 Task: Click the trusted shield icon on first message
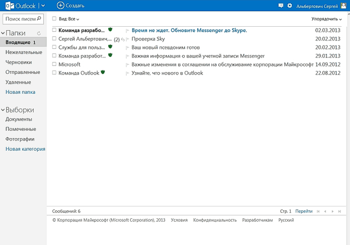[x=110, y=30]
